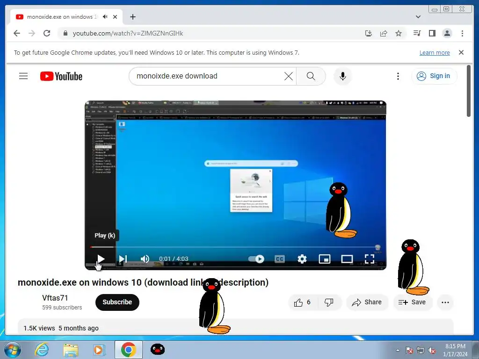Skip to the next video

[x=123, y=259]
